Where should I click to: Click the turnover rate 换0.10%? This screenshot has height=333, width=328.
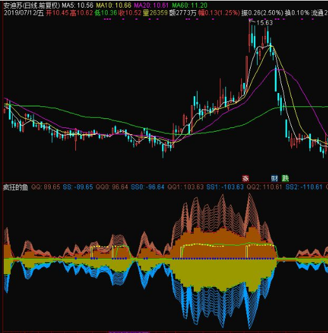(297, 13)
